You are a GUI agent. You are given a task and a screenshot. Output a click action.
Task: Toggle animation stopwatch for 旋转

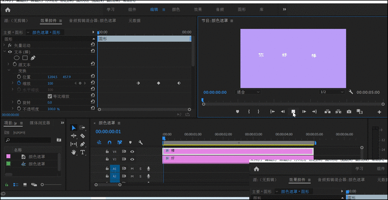(19, 102)
